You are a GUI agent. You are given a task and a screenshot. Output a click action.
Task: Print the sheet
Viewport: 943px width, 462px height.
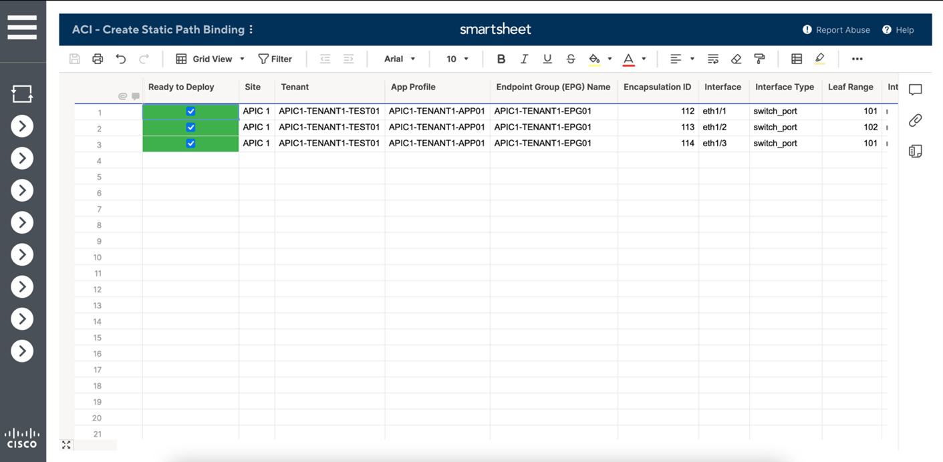(98, 59)
